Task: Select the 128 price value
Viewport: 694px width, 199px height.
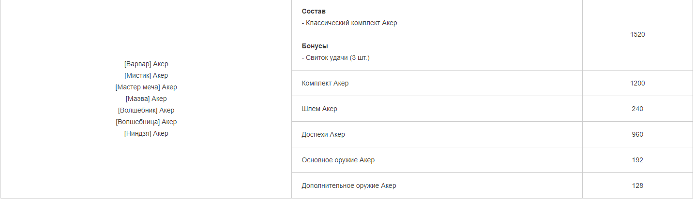Action: 637,186
